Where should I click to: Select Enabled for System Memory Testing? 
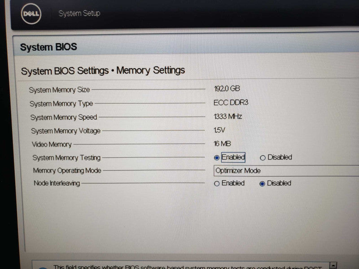tap(217, 158)
